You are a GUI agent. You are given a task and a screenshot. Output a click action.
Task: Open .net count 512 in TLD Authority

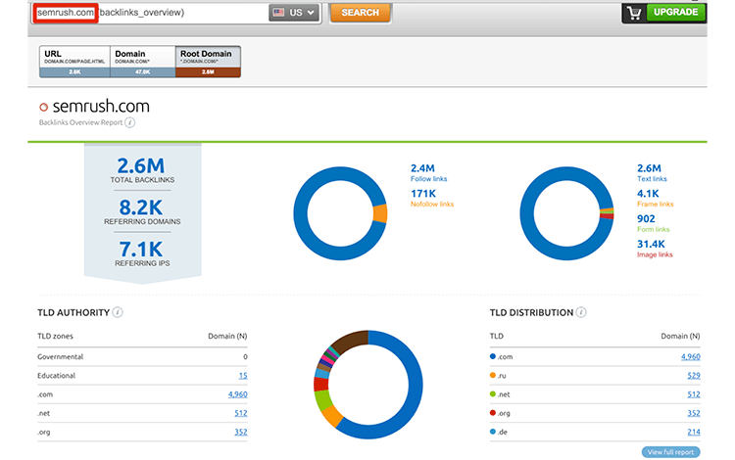241,413
